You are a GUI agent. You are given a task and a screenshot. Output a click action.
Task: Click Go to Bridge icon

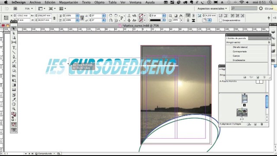tap(16, 9)
